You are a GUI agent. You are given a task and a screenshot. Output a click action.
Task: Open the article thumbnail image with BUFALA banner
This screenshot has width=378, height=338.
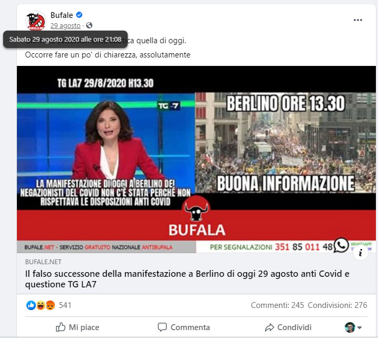coord(196,159)
